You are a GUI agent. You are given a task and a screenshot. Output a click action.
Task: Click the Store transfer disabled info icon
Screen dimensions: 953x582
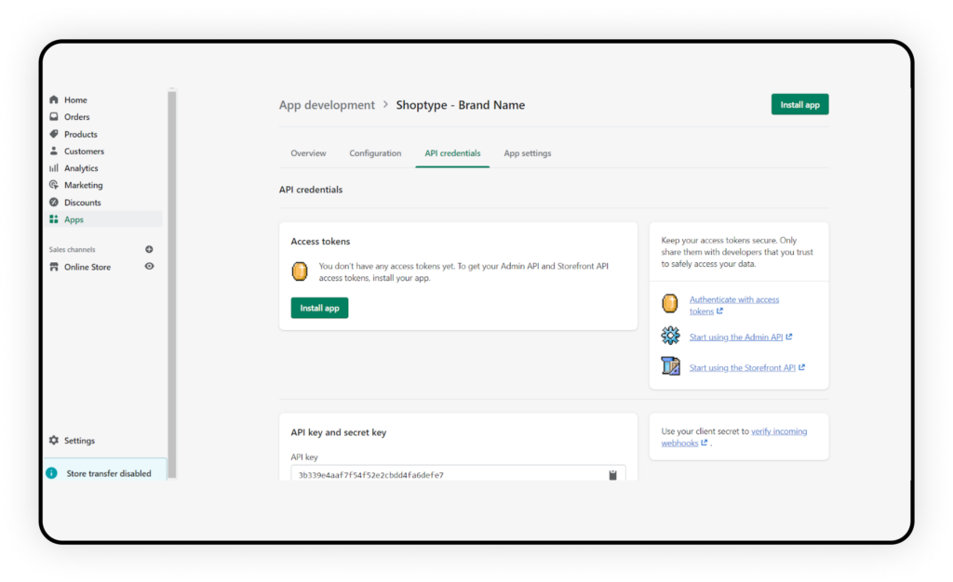tap(52, 473)
